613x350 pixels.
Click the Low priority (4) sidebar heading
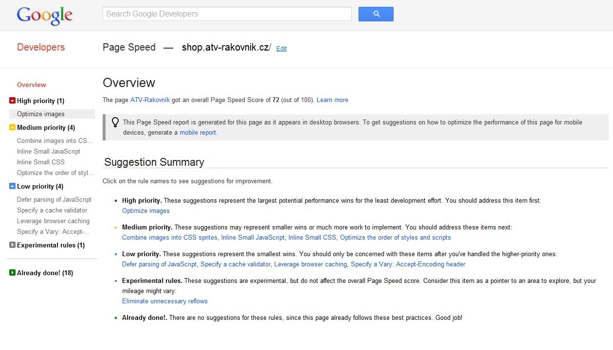40,186
